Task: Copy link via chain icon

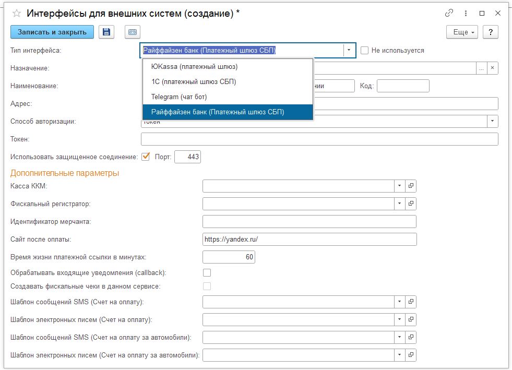Action: pyautogui.click(x=449, y=13)
